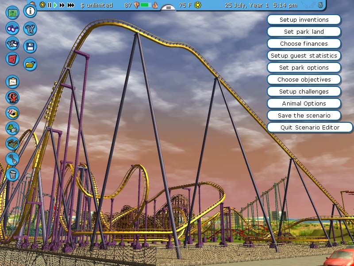Click the thumbs up rating icon
This screenshot has width=354, height=266.
[155, 5]
